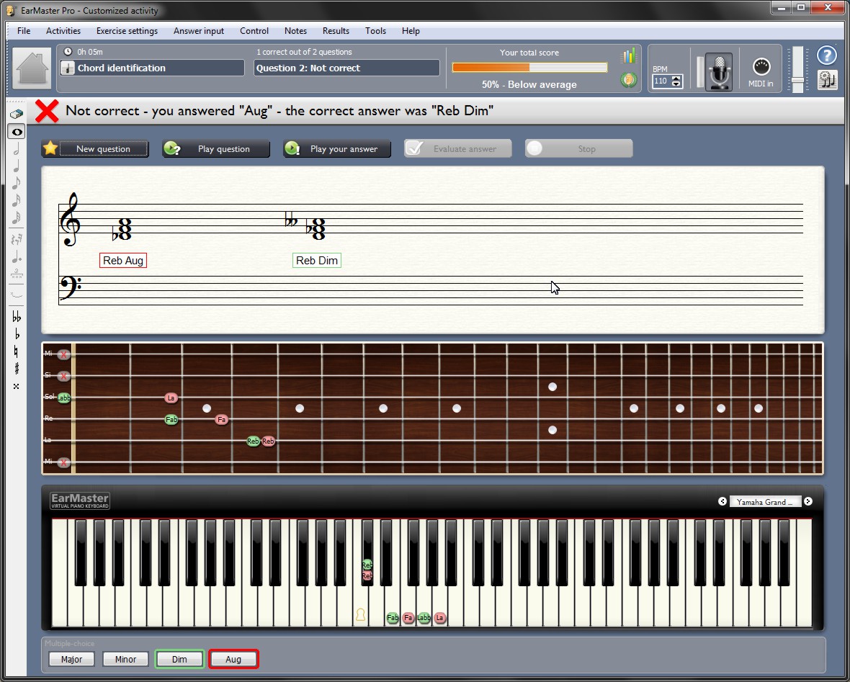Click the MIDI in connector icon
Viewport: 850px width, 682px height.
[x=761, y=68]
